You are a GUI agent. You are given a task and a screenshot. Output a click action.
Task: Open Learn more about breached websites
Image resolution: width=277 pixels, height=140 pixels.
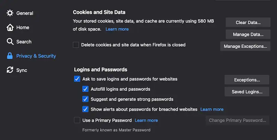click(x=212, y=109)
